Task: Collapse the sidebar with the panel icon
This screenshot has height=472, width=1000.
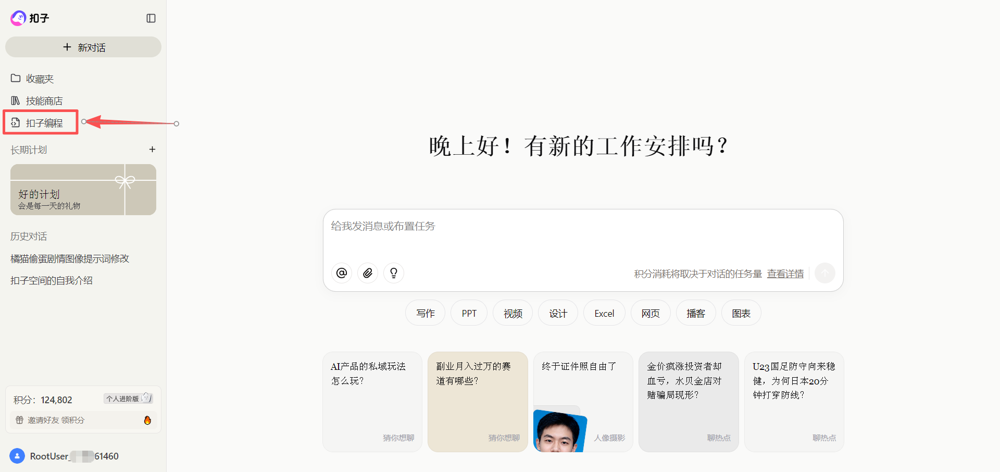Action: coord(151,18)
